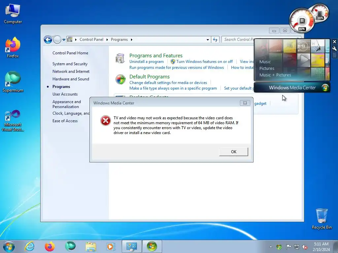Open address bar history dropdown
This screenshot has width=338, height=253.
[x=208, y=40]
